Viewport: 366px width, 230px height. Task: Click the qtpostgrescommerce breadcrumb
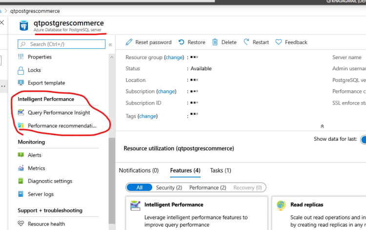tap(35, 11)
